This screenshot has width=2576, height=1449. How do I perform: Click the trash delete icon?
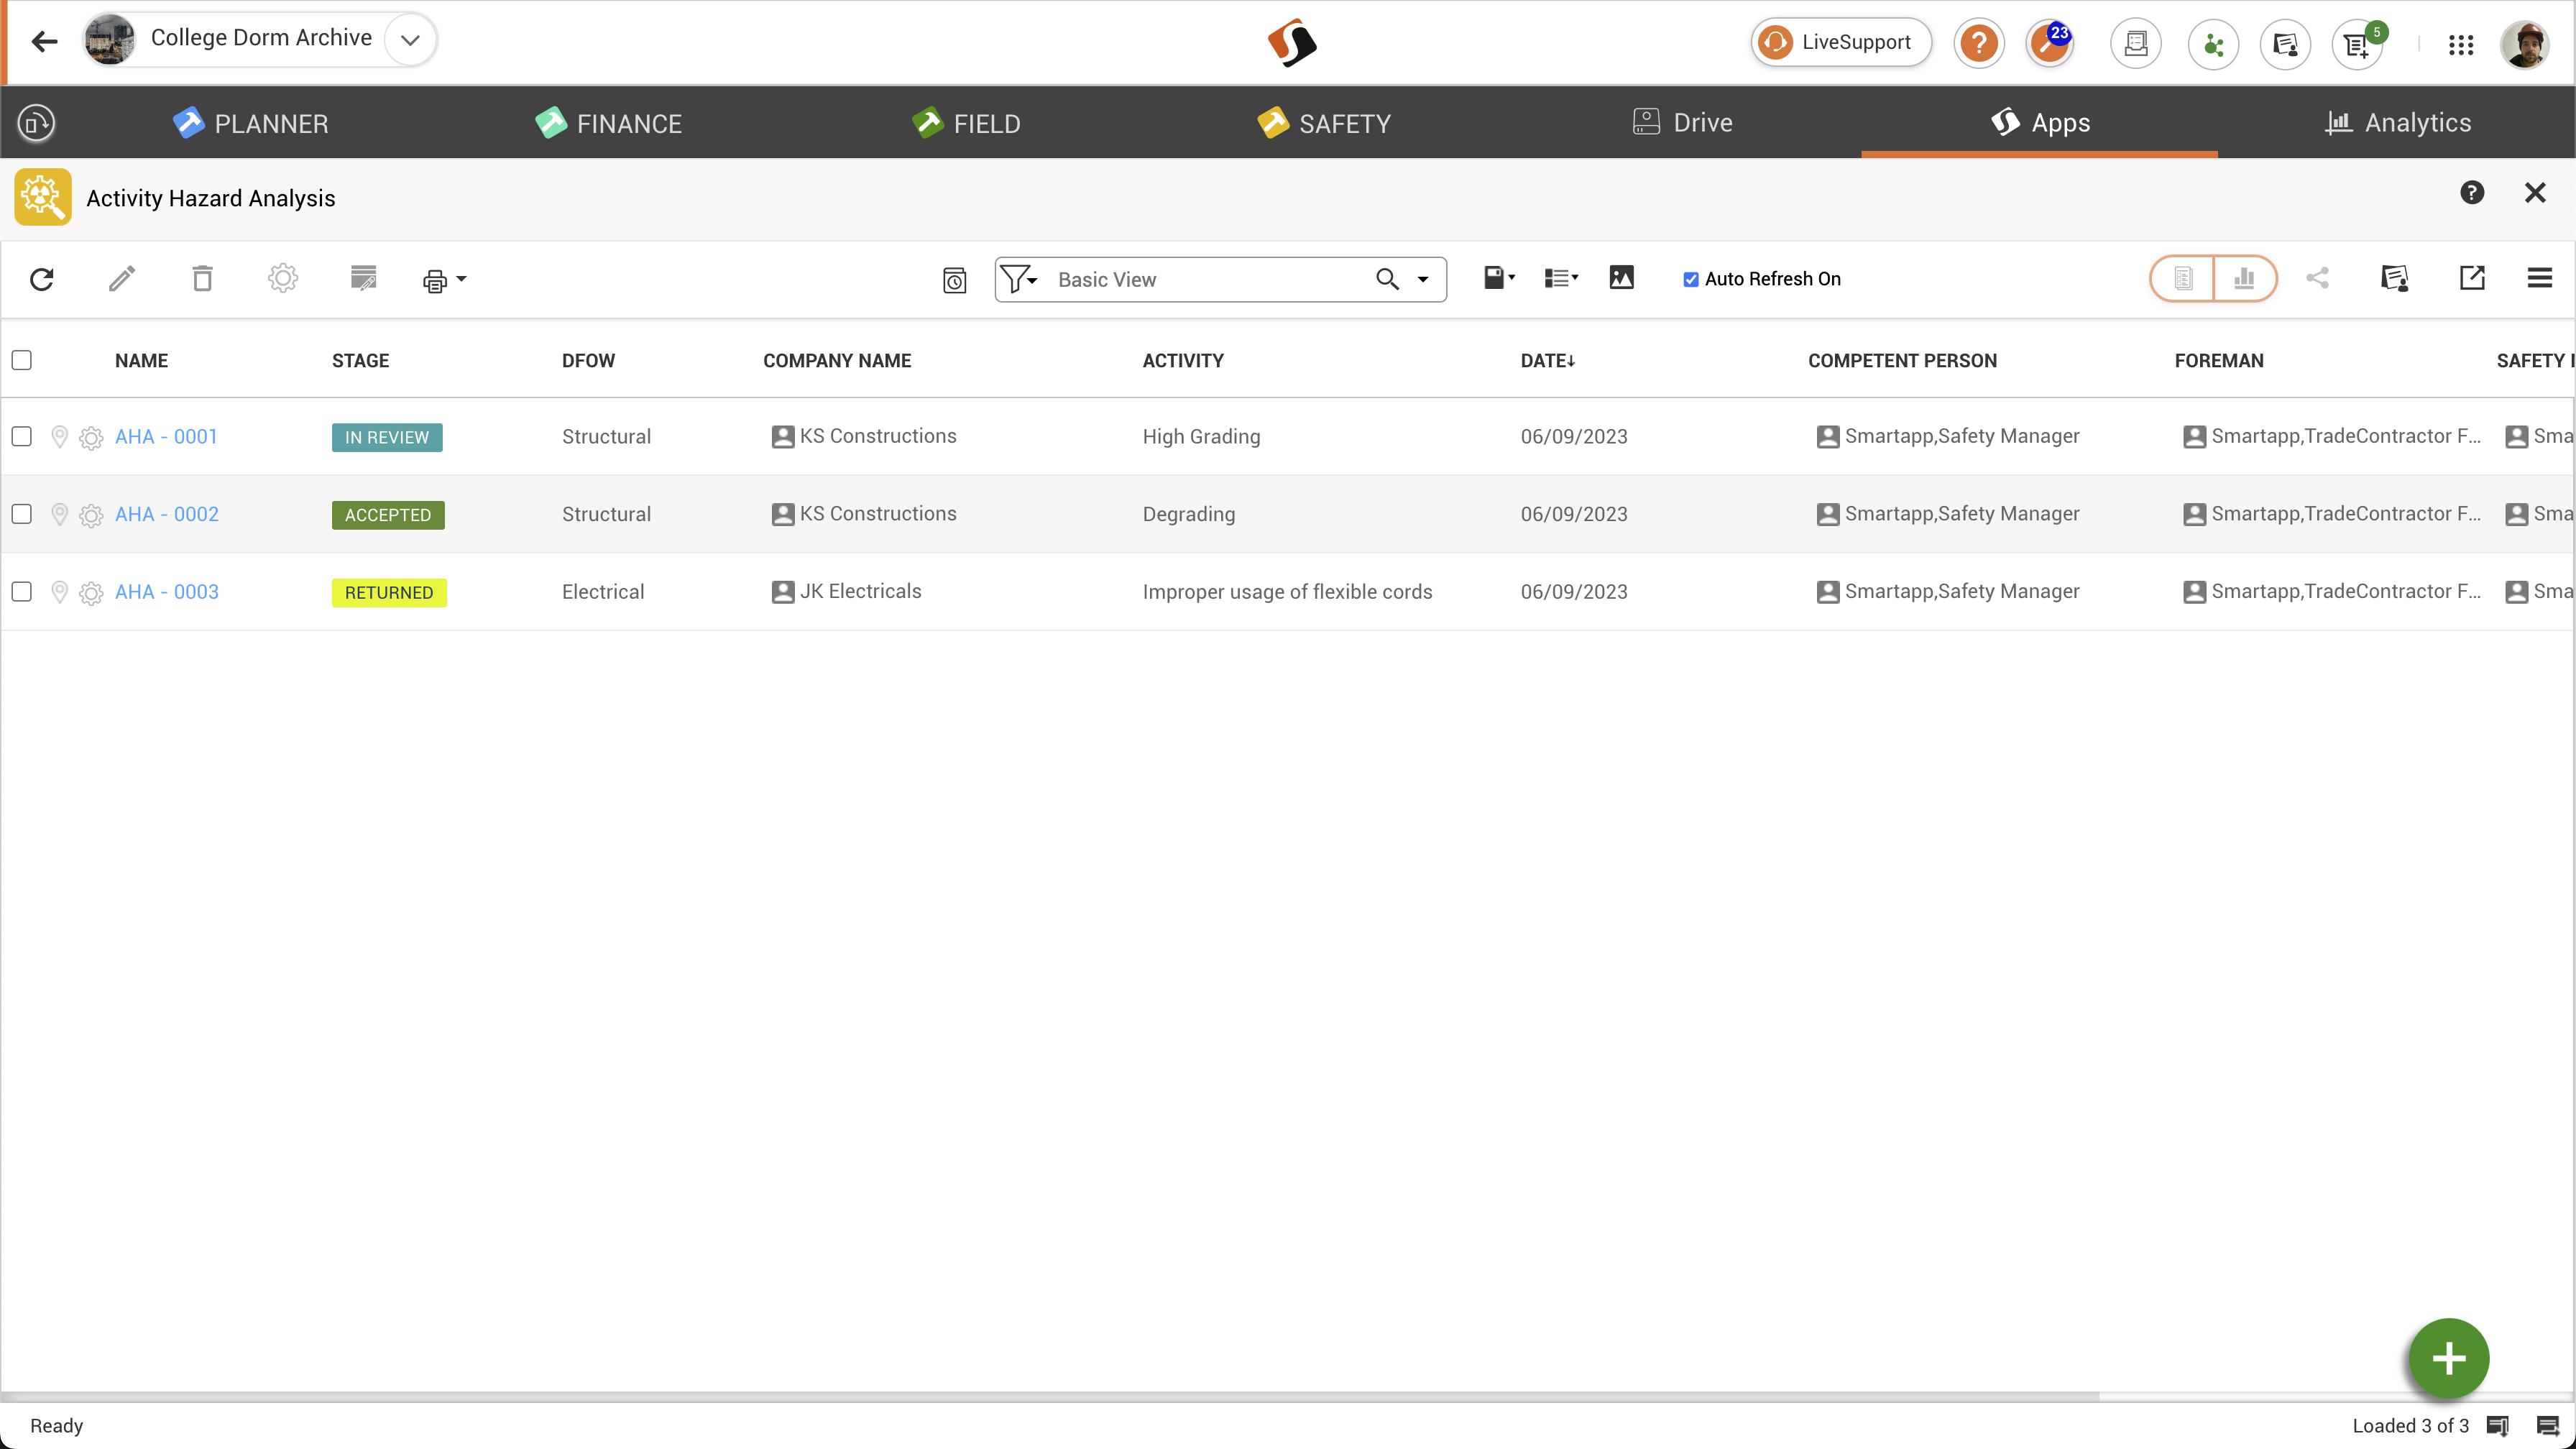click(202, 279)
